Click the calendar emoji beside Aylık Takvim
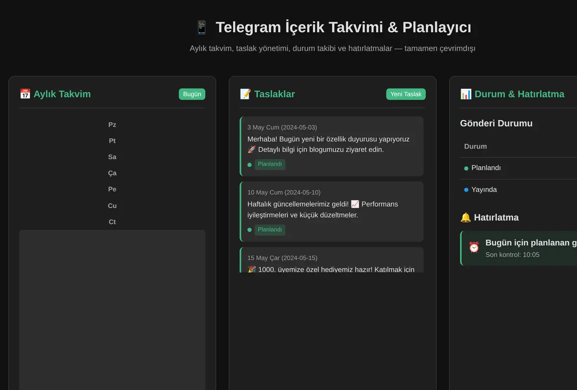Viewport: 577px width, 390px height. (x=25, y=94)
